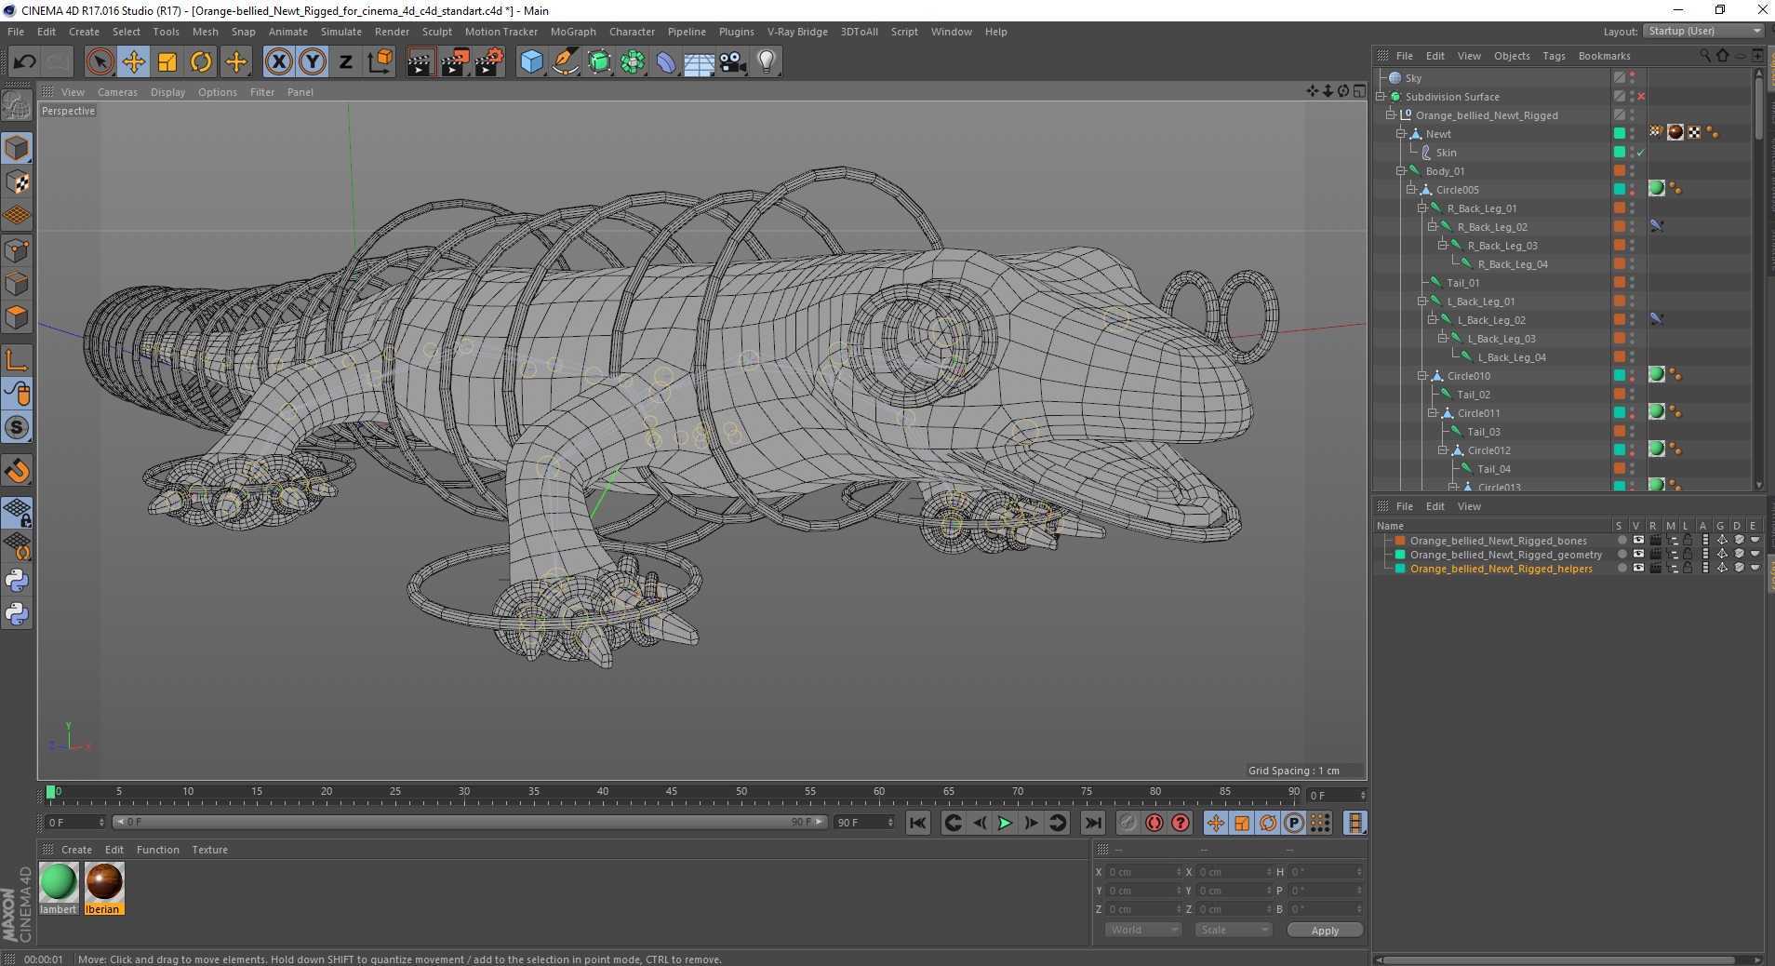Click the timeline range slider bar
1775x966 pixels.
pos(470,822)
